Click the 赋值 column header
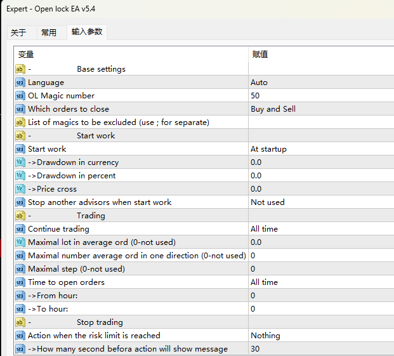 click(x=260, y=55)
